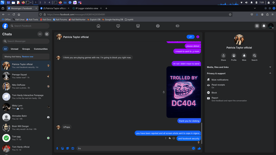Choose a GIF from the GIF icon
This screenshot has height=155, width=276.
point(73,148)
